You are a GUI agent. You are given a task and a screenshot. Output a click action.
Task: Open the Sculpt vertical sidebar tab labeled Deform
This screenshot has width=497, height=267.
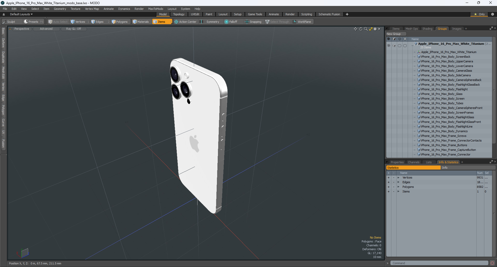pos(3,43)
